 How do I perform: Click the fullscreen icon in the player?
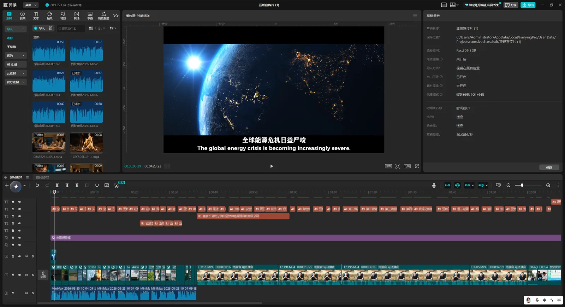[x=417, y=166]
